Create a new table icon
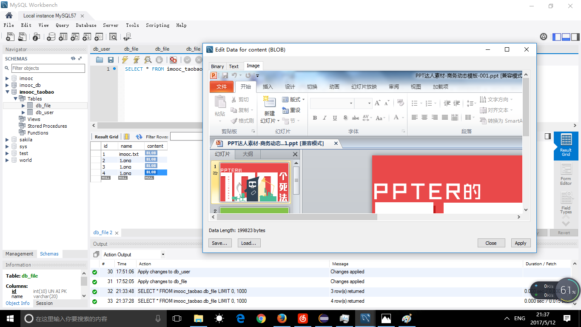 click(63, 37)
